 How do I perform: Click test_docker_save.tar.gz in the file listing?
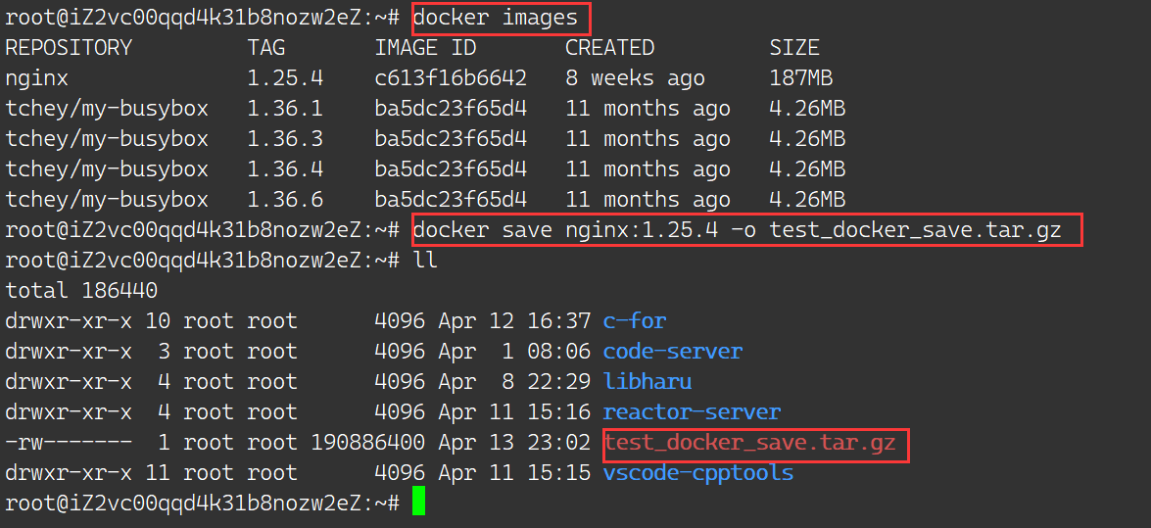[749, 442]
